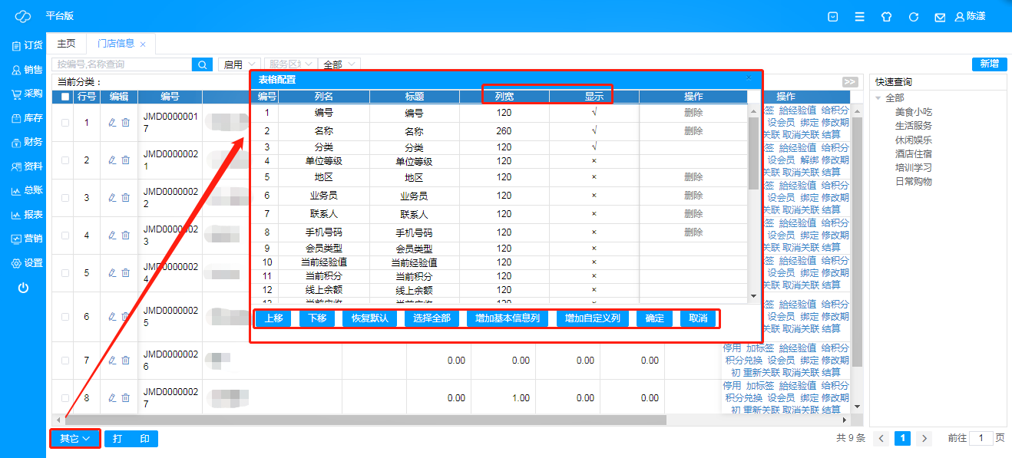The image size is (1012, 458).
Task: Click the 下移 button
Action: pos(317,318)
